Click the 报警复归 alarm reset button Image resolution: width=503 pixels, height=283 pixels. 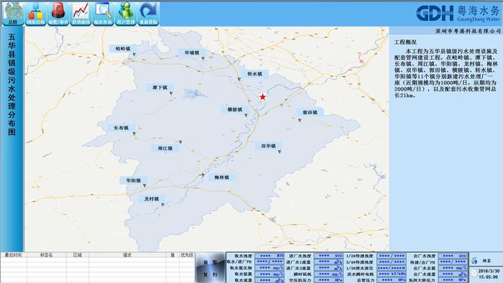click(x=211, y=268)
